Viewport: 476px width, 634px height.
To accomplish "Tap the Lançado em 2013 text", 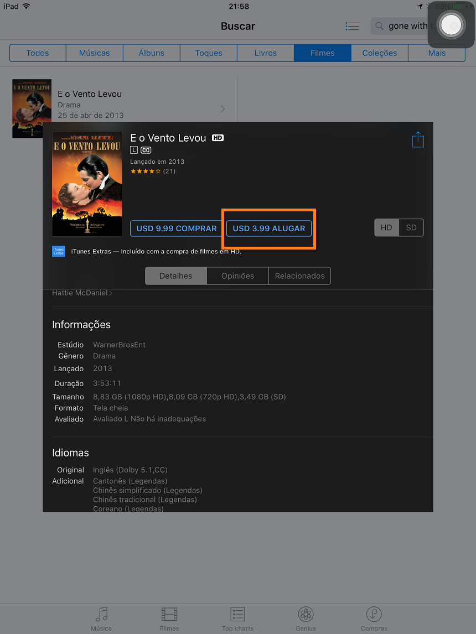I will point(157,162).
